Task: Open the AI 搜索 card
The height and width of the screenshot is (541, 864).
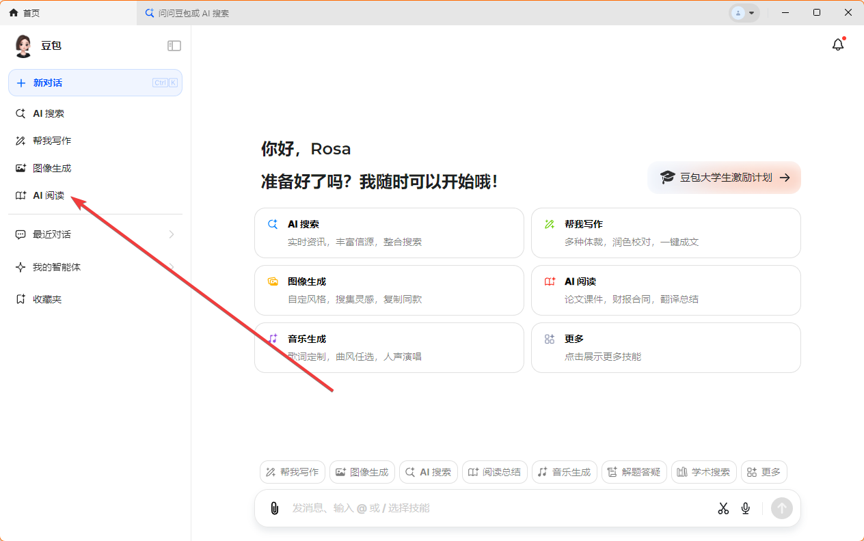Action: (389, 233)
